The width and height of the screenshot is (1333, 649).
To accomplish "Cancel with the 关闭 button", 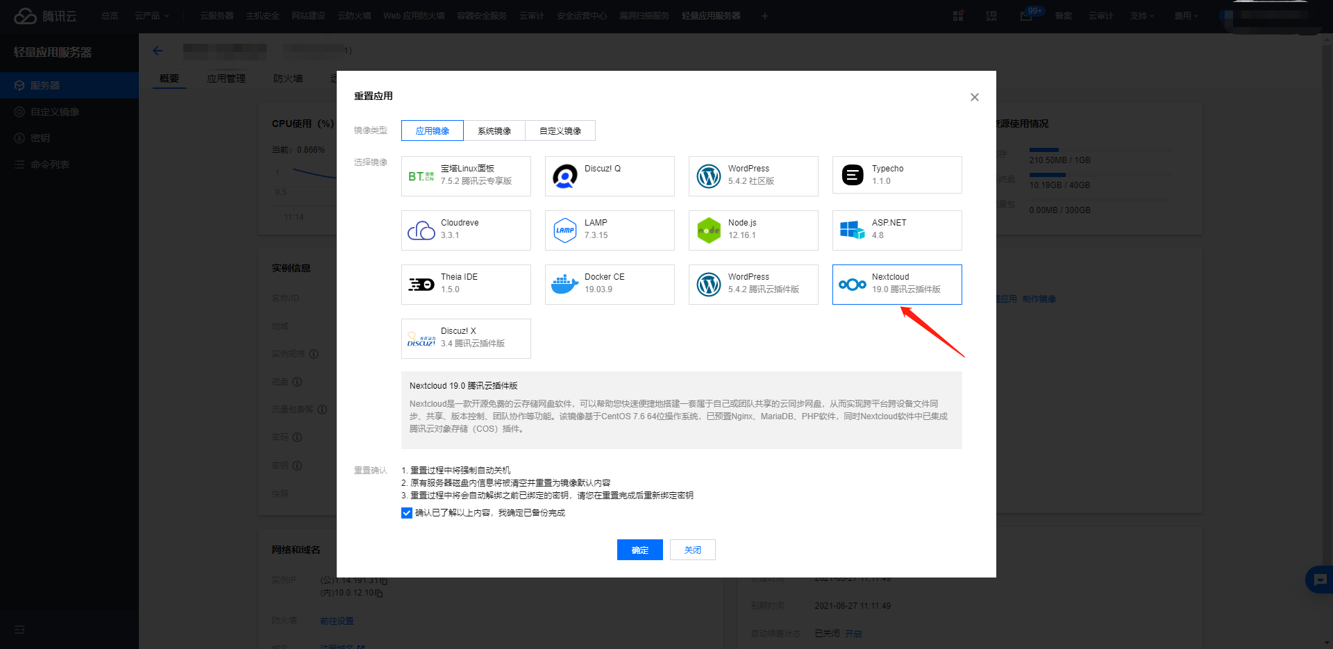I will coord(693,550).
